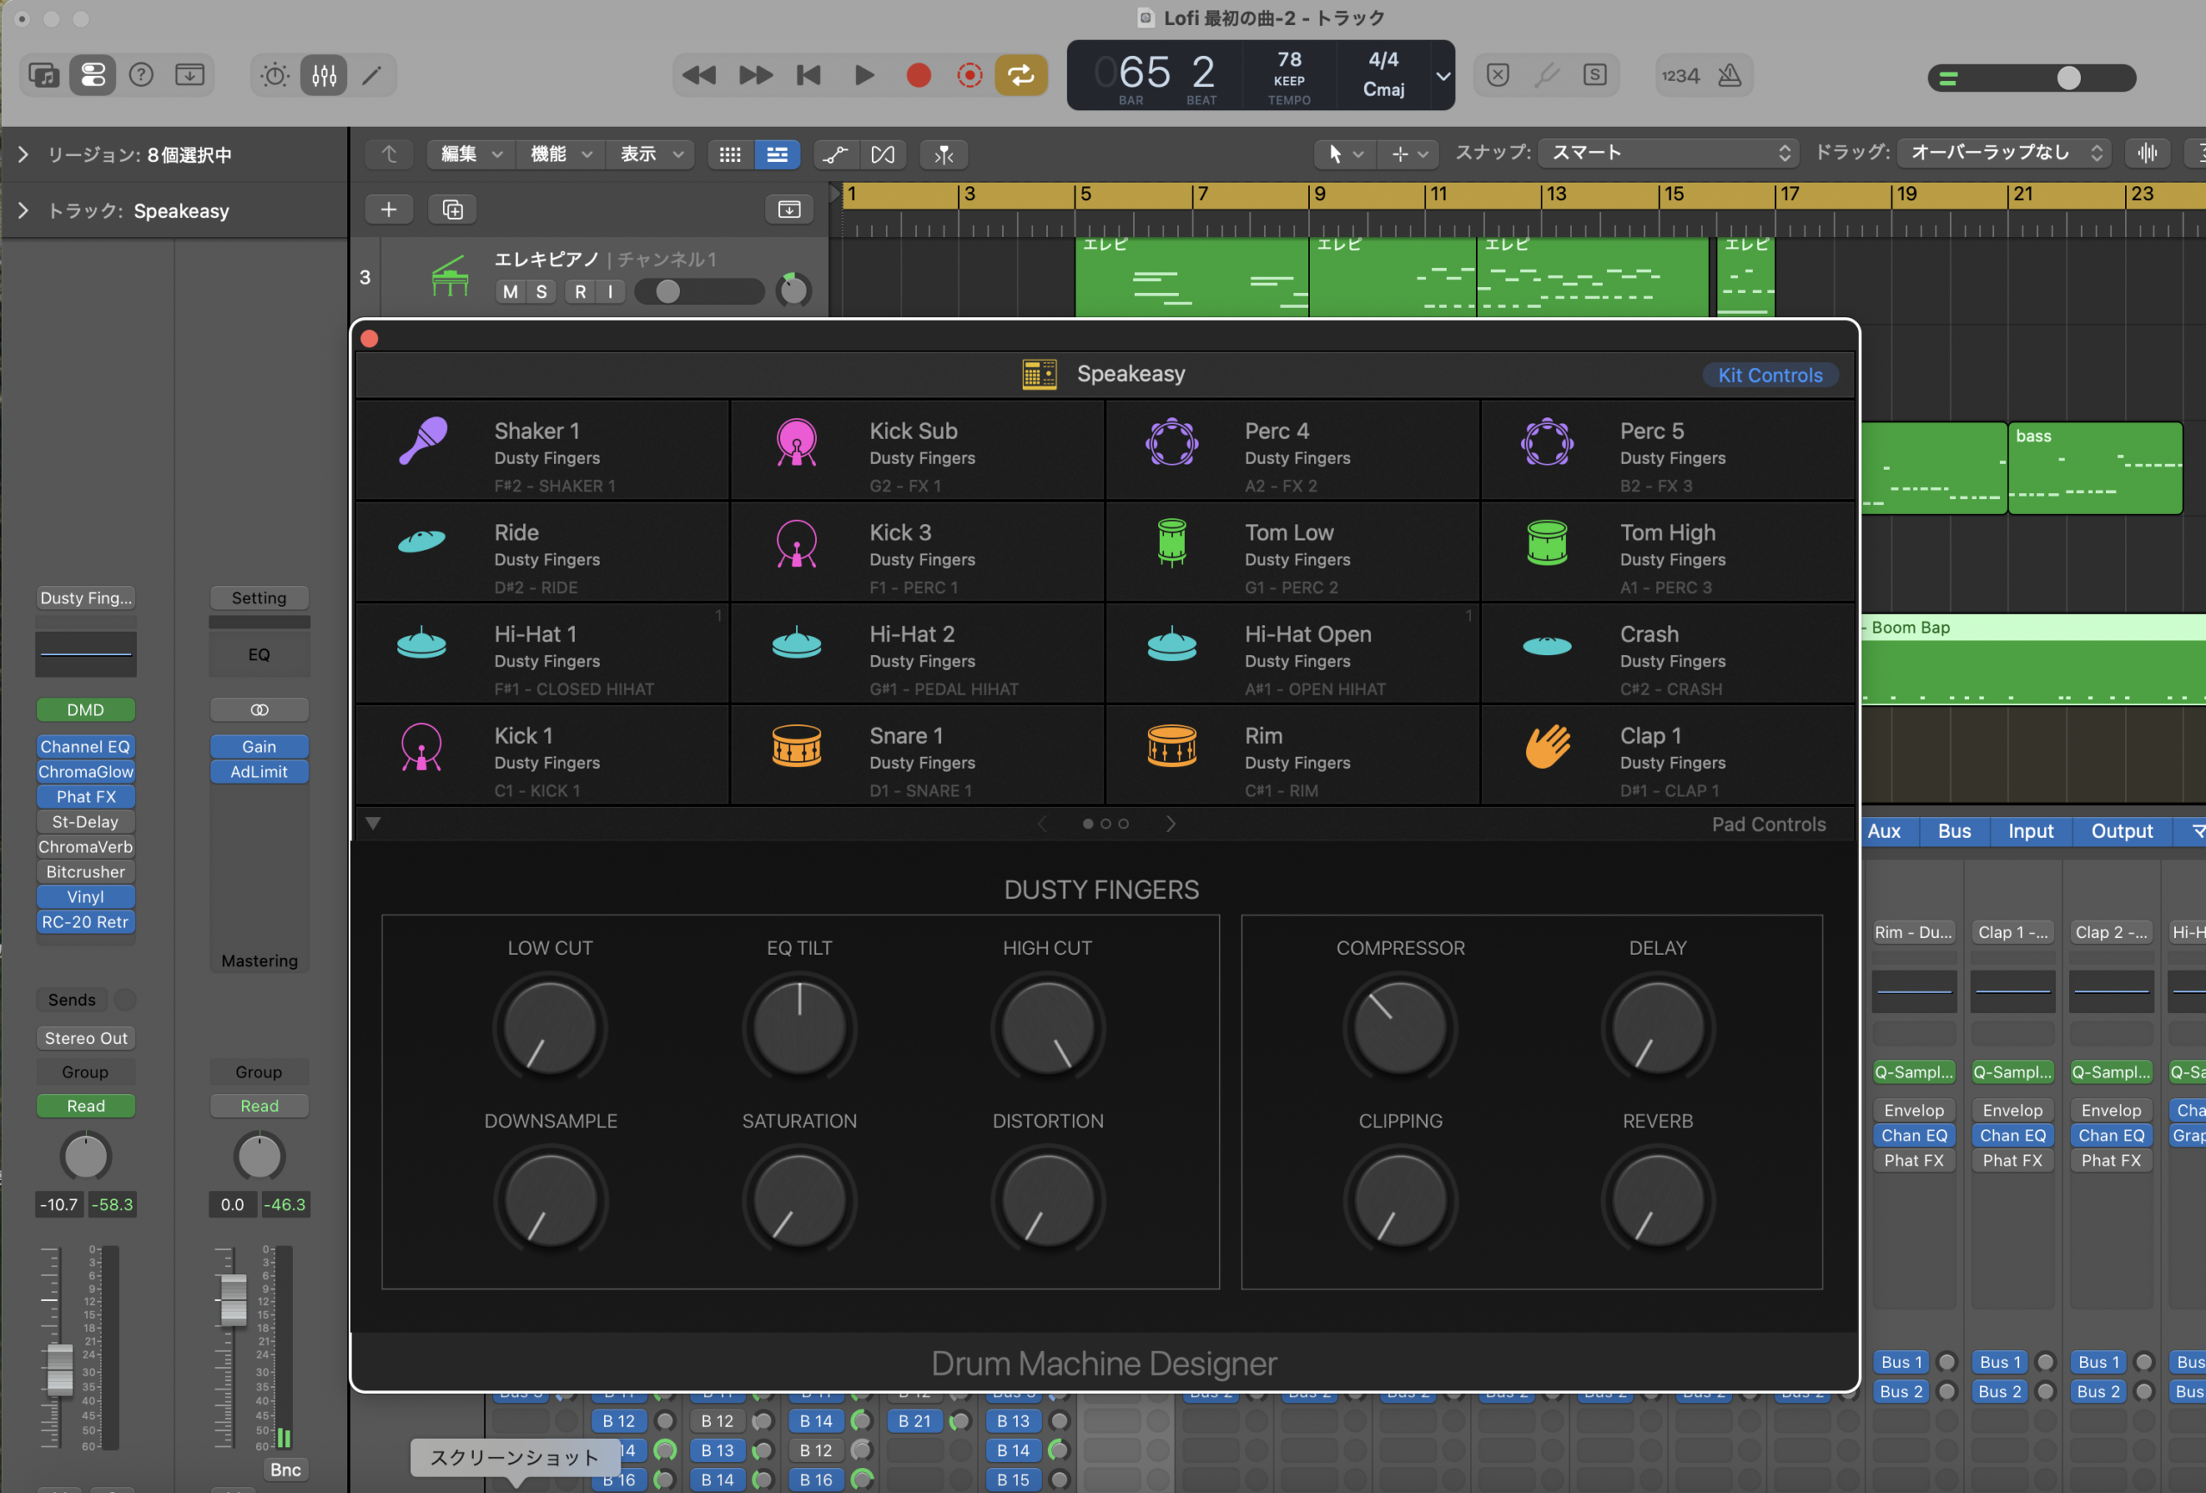This screenshot has height=1493, width=2206.
Task: Open the LCD display mode chevron
Action: click(1443, 75)
